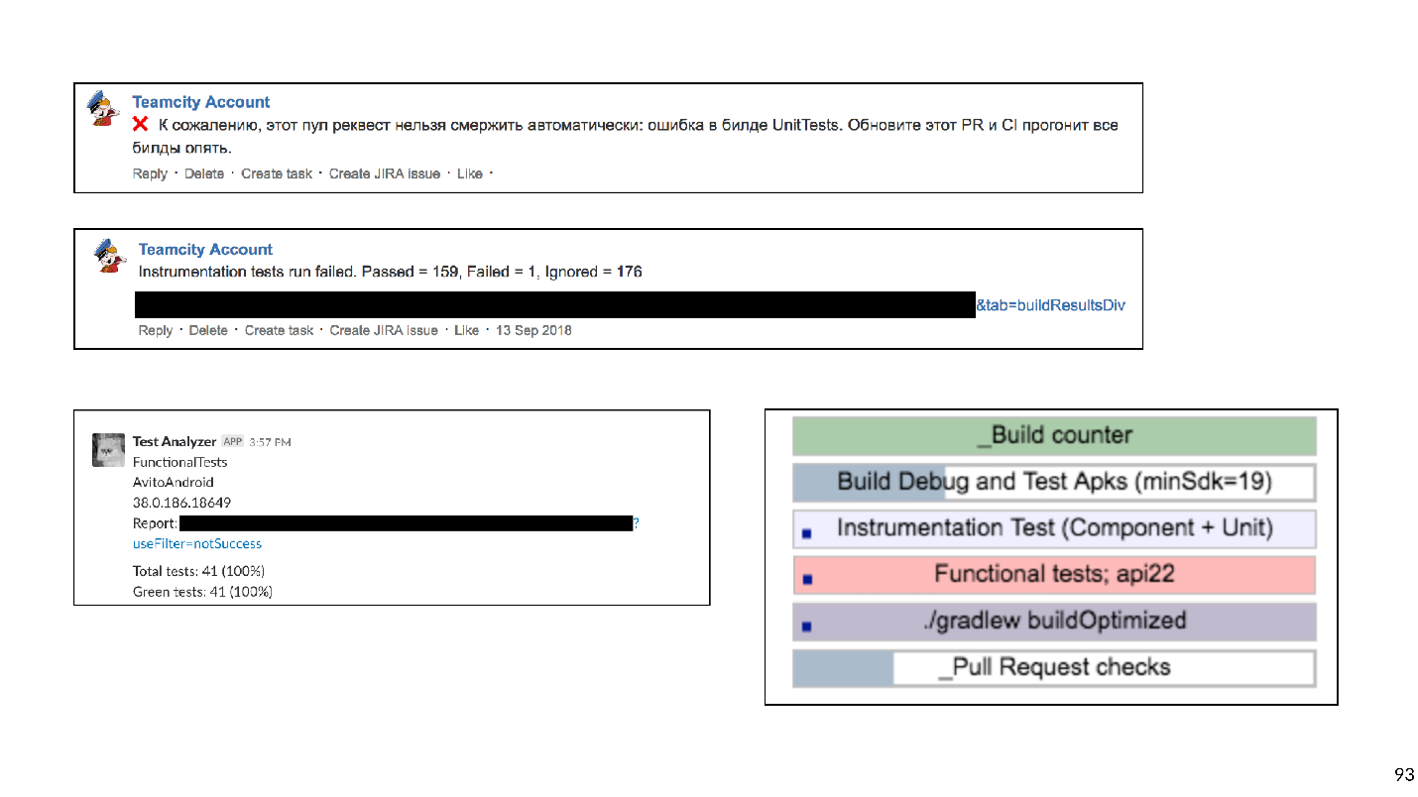This screenshot has height=797, width=1418.
Task: Click the Functional tests; api22 failed step
Action: (1054, 575)
